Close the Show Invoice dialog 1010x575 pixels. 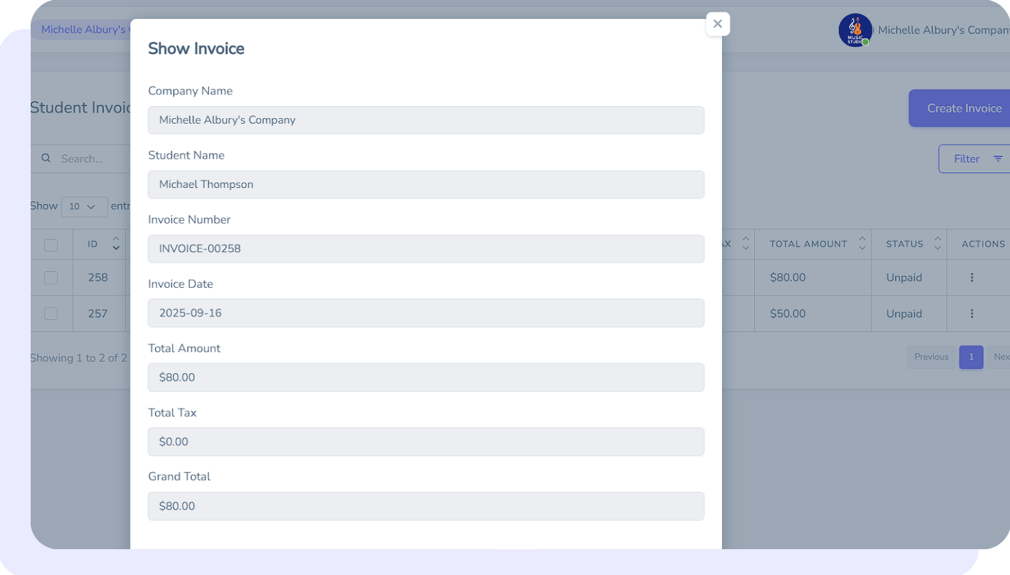[717, 24]
